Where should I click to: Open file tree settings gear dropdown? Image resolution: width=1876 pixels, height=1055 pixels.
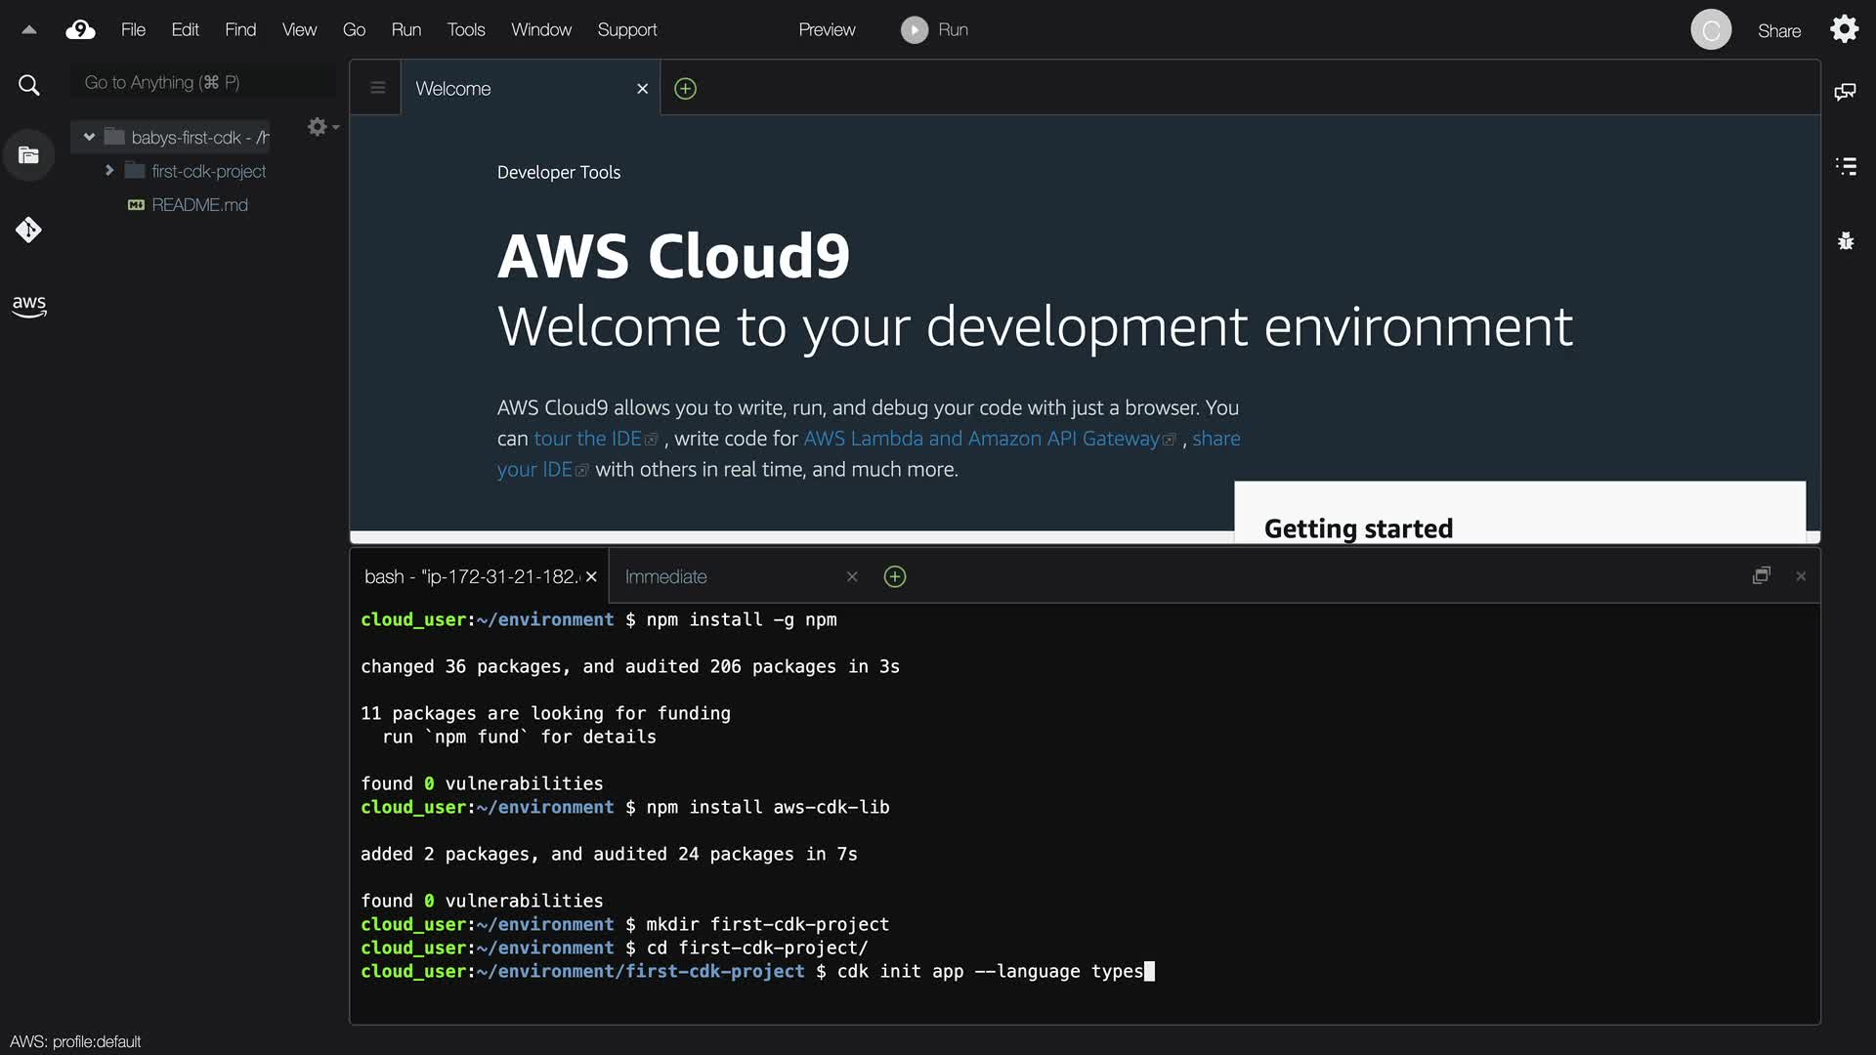[321, 127]
